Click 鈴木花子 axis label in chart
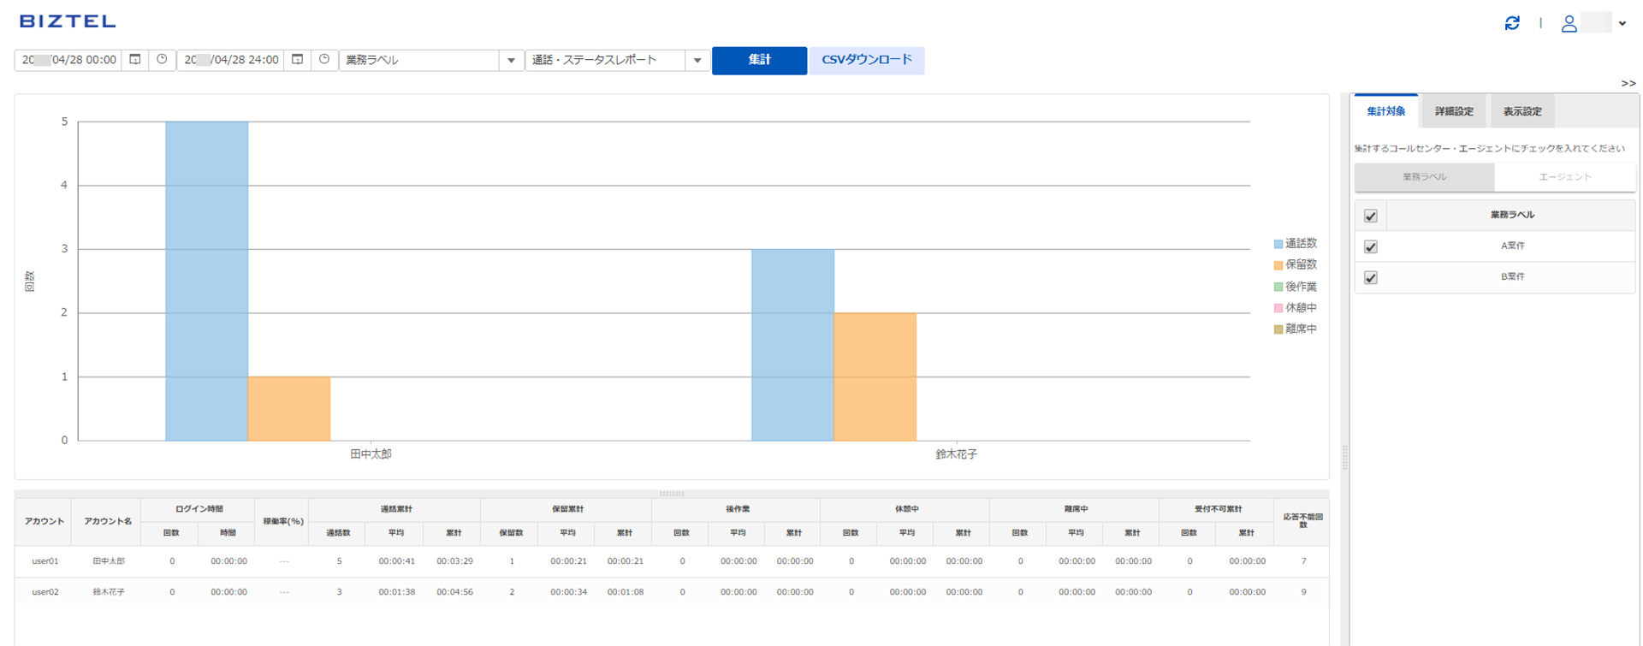 click(957, 454)
